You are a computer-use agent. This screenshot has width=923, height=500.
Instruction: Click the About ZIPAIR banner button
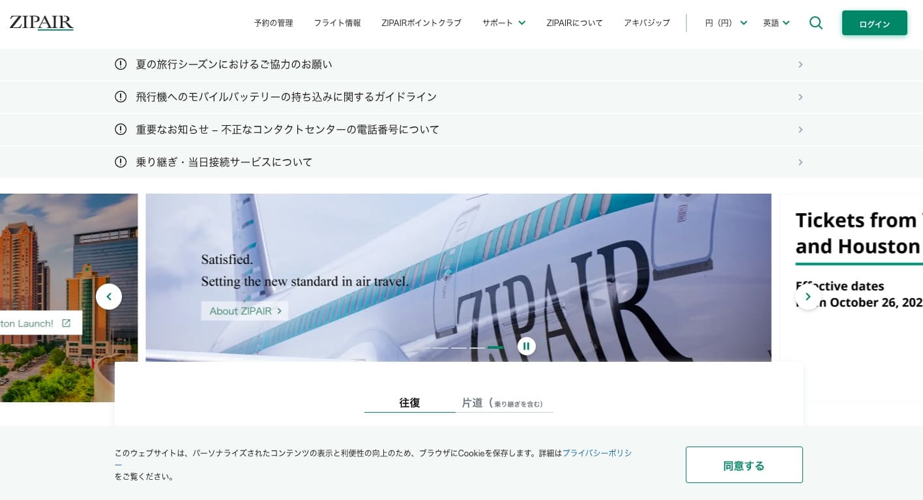[x=244, y=311]
